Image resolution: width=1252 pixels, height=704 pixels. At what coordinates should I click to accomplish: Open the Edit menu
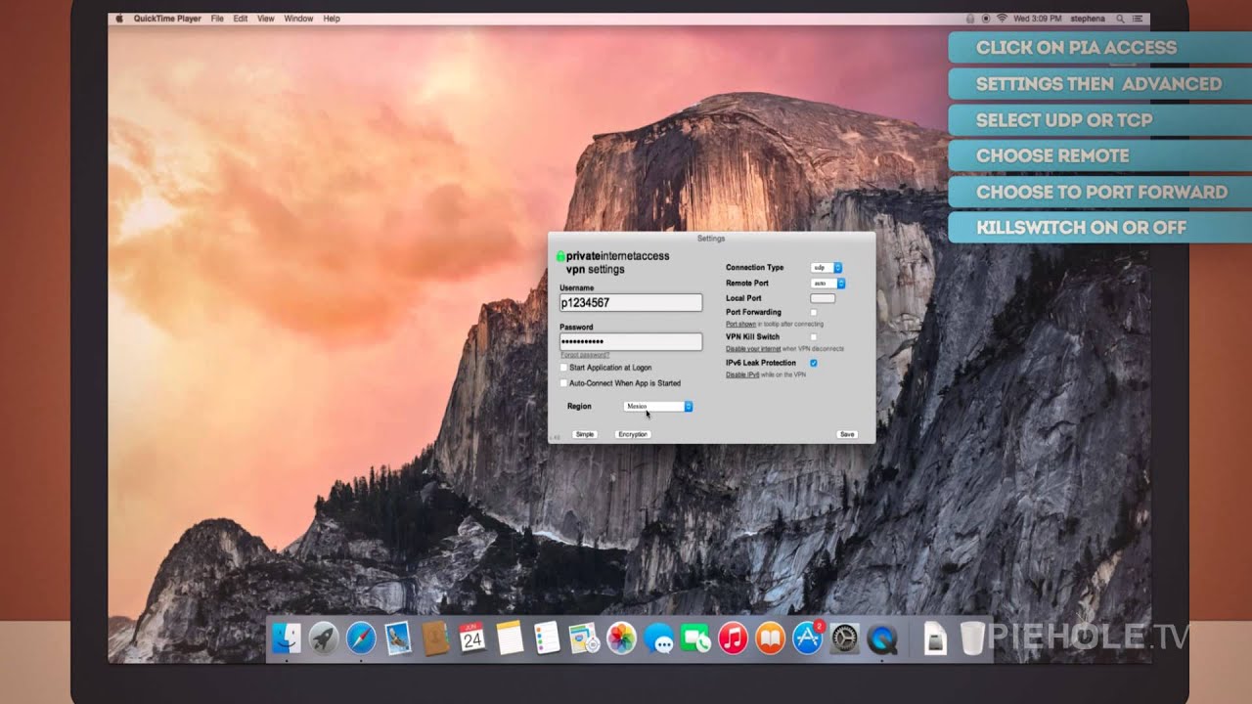241,19
